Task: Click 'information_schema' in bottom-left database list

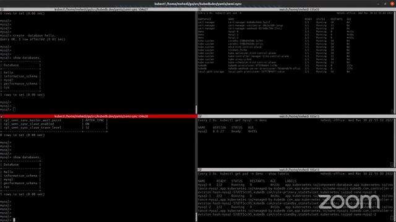Action: 20,176
